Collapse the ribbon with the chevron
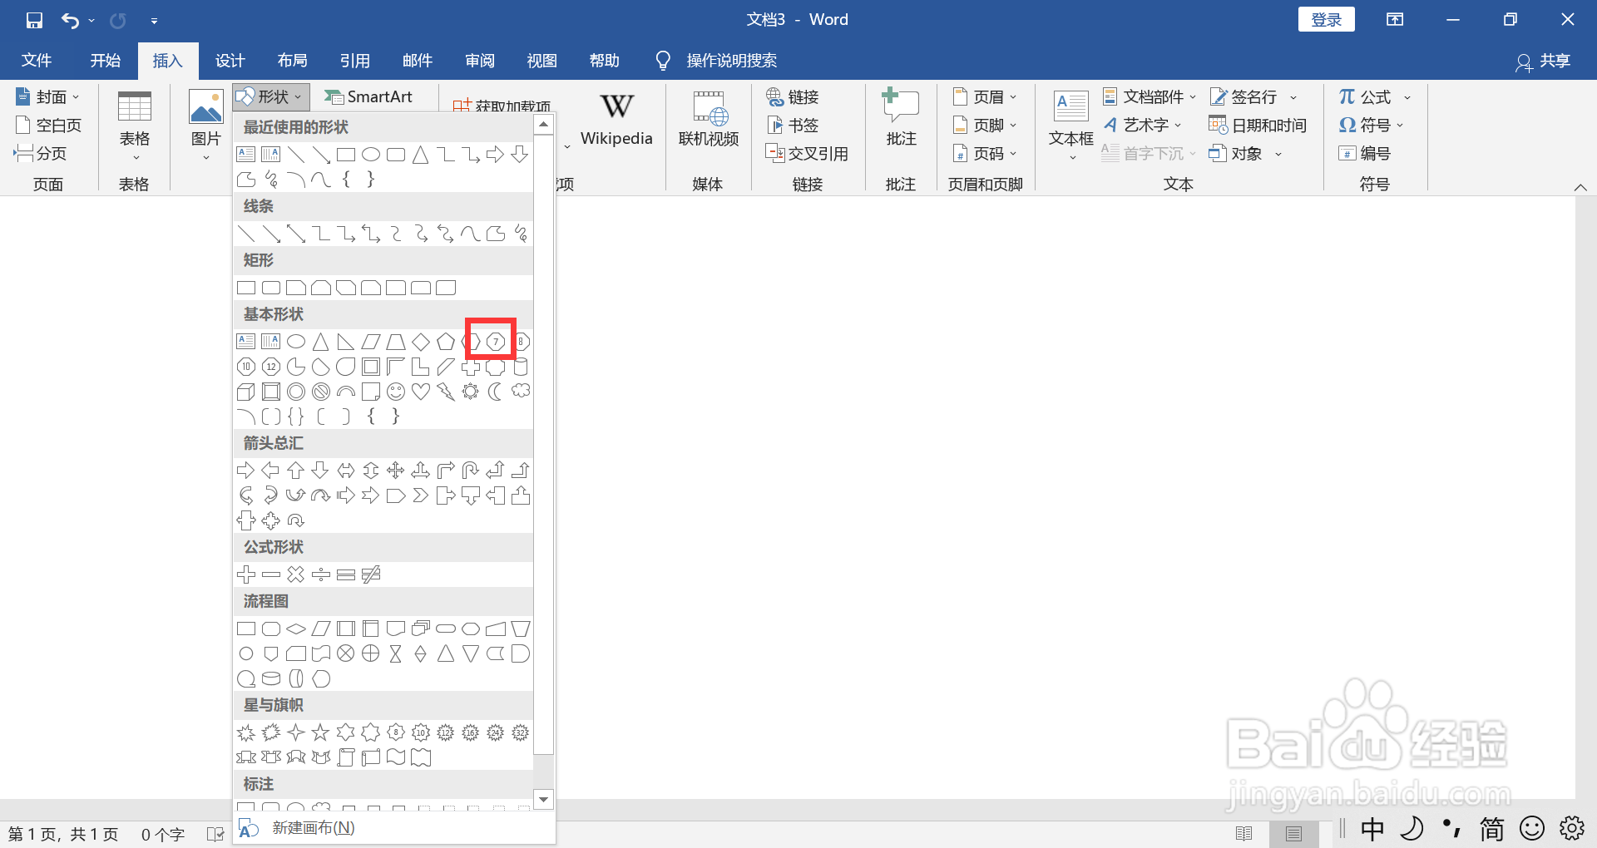Screen dimensions: 1597x848 (x=1580, y=187)
